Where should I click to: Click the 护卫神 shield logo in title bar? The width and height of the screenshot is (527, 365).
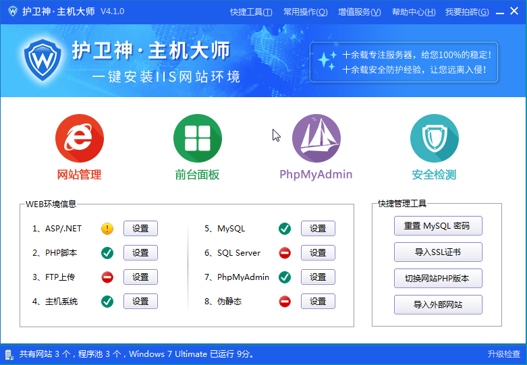(13, 11)
